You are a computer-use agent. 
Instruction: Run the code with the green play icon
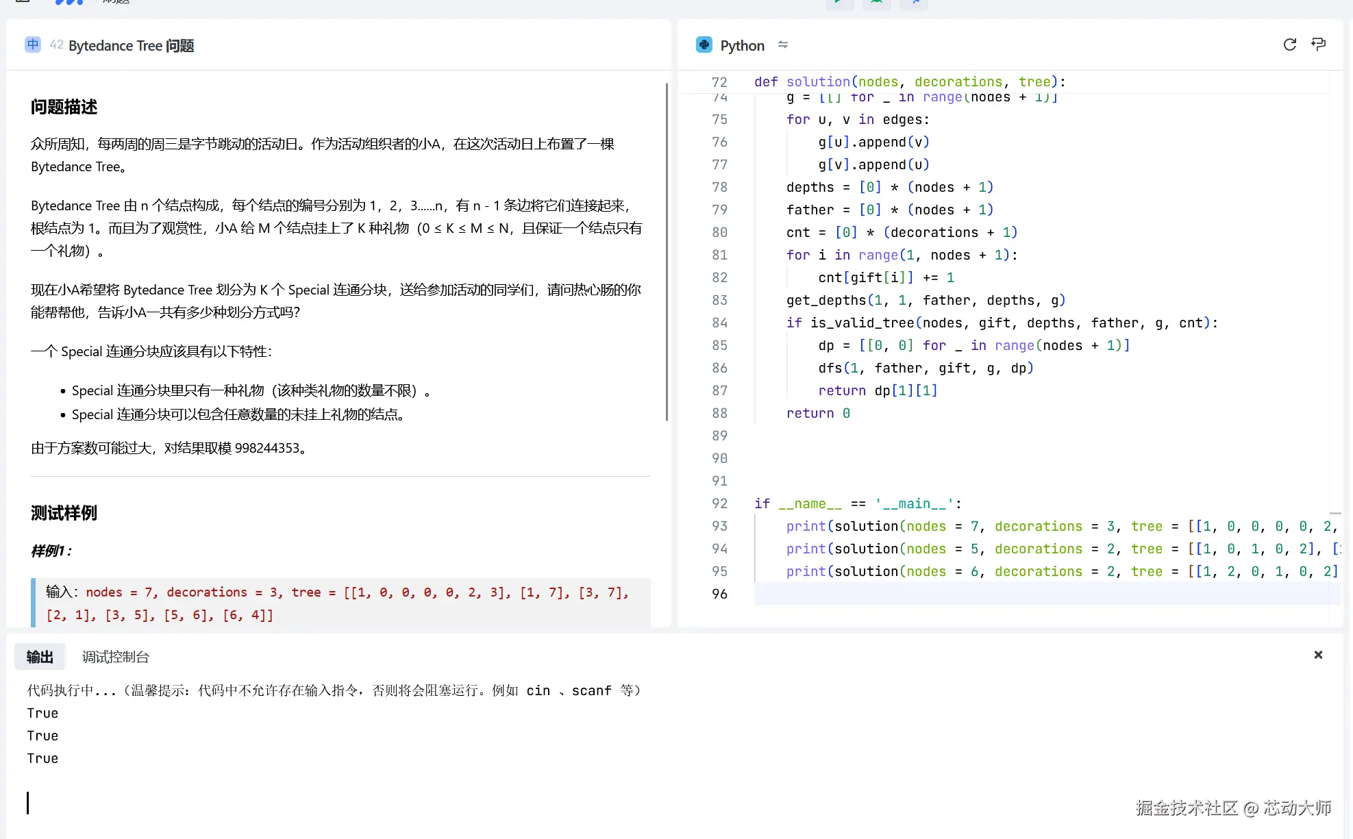pyautogui.click(x=837, y=3)
